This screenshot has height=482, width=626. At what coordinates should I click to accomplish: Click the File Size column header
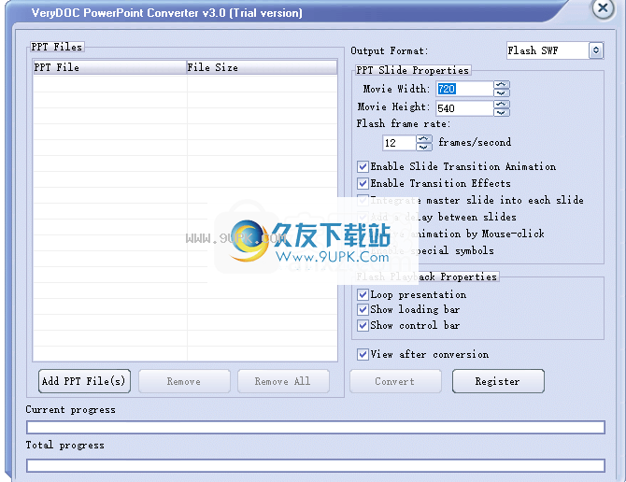pyautogui.click(x=262, y=67)
